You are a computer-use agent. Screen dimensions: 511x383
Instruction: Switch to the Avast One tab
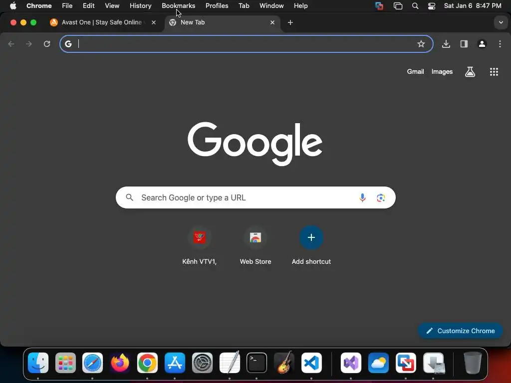point(104,22)
